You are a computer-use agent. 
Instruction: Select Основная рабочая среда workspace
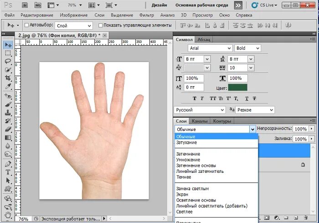tap(201, 5)
